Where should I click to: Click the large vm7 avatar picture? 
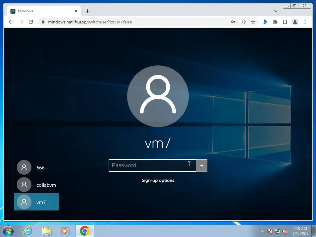158,96
